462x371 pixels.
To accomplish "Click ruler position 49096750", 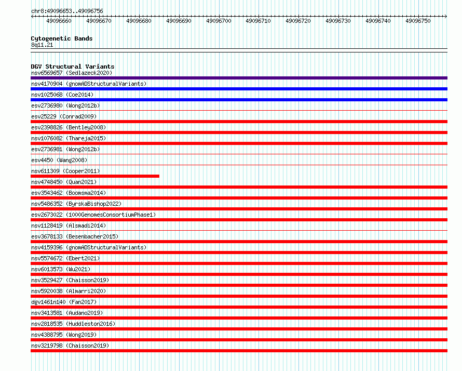I will point(418,21).
